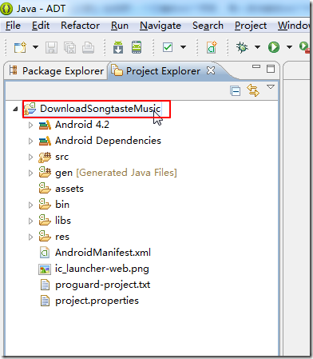Open the Run dropdown arrow

pyautogui.click(x=289, y=47)
